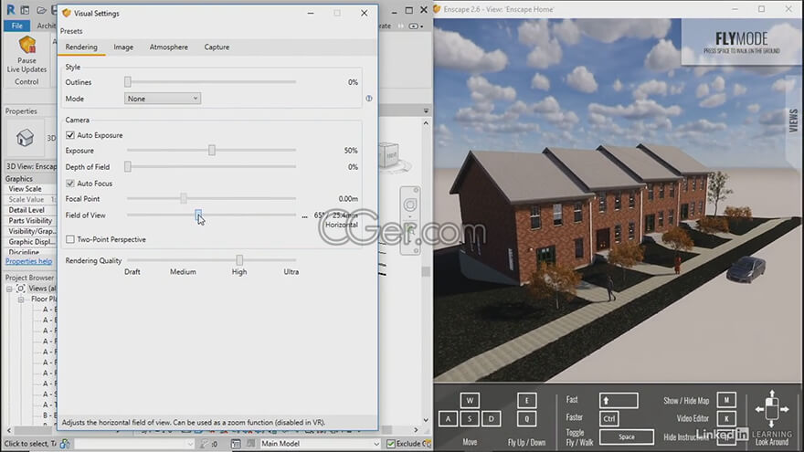The height and width of the screenshot is (452, 804).
Task: Click the editable-only filter icon in status bar
Action: [x=204, y=444]
